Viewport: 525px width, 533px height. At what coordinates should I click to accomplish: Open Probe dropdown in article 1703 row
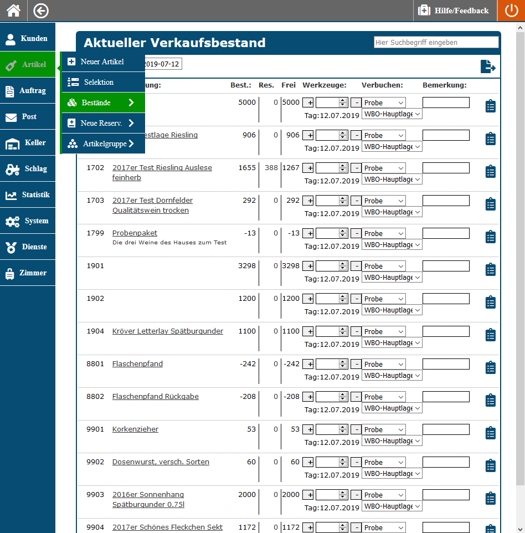coord(383,201)
